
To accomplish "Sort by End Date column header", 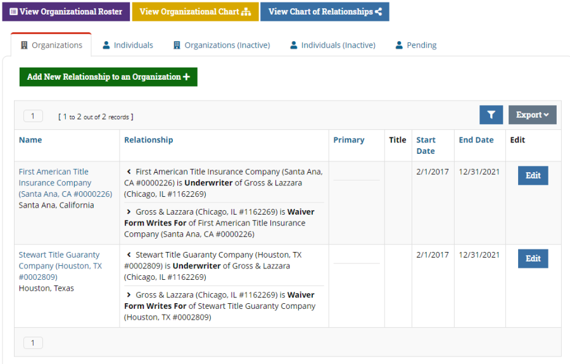I will (476, 140).
